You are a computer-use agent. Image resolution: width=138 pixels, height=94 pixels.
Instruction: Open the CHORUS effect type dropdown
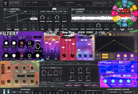click(x=53, y=68)
